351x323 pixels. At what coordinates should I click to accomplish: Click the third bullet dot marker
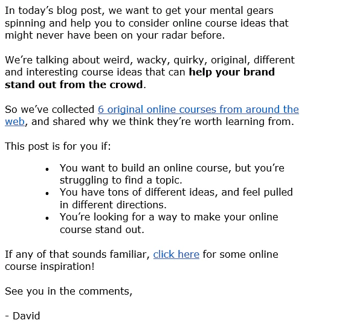(x=47, y=219)
